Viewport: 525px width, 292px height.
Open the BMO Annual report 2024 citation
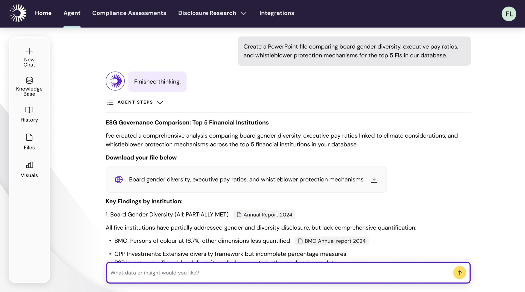pyautogui.click(x=331, y=241)
